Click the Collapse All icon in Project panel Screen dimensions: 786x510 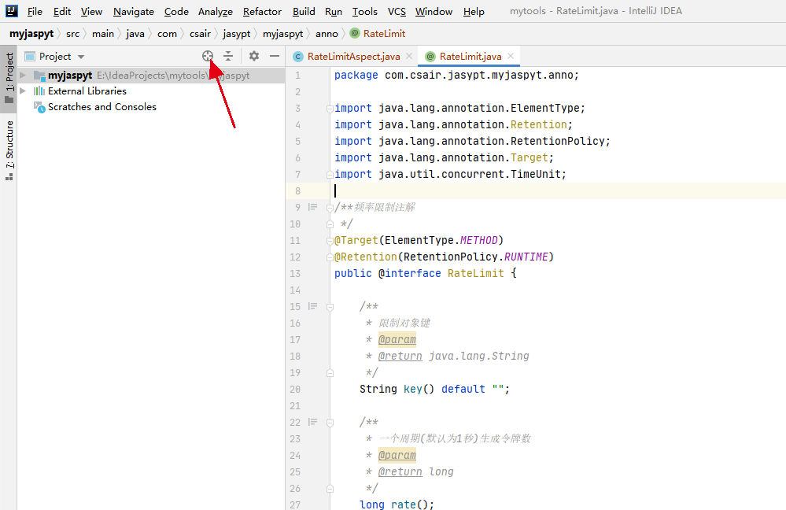tap(228, 56)
